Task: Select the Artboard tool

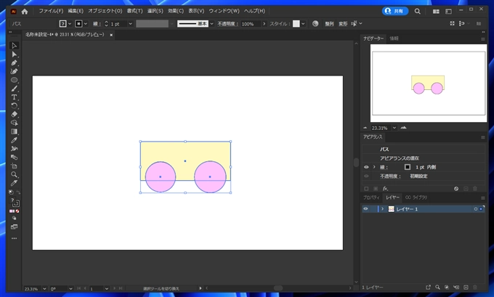Action: (14, 166)
